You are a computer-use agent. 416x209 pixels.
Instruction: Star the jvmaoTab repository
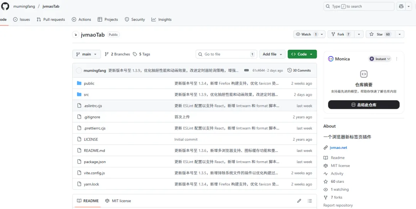[380, 34]
